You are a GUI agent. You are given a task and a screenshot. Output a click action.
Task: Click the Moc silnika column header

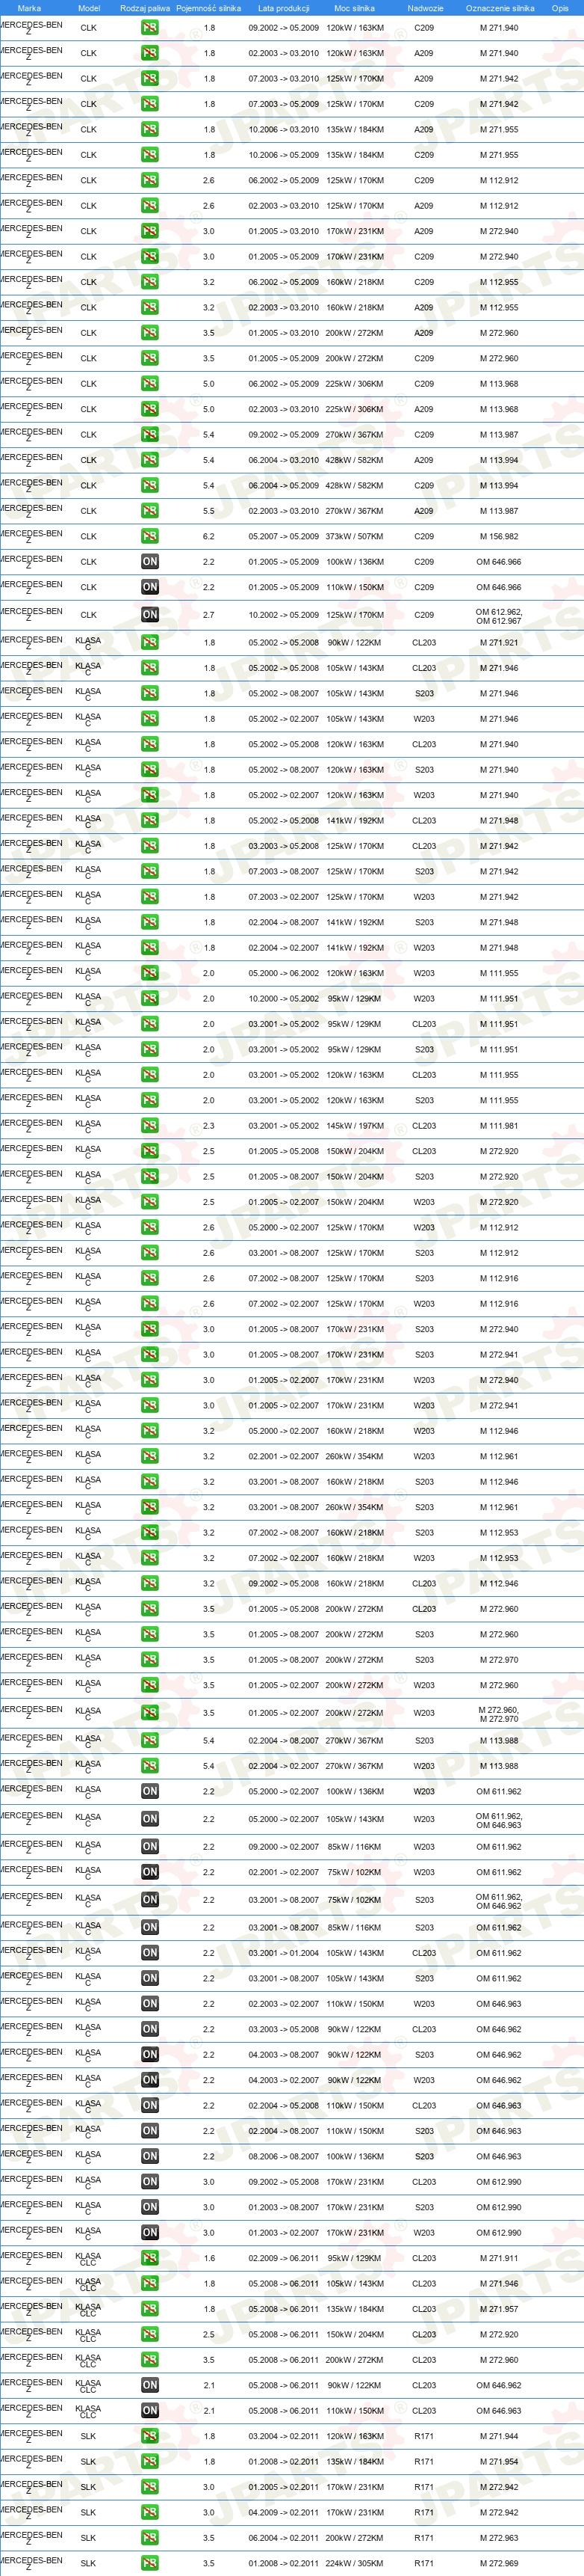pyautogui.click(x=355, y=8)
